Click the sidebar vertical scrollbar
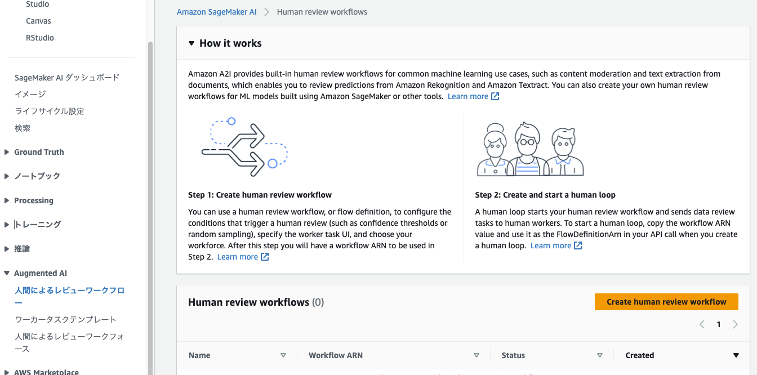 [x=150, y=208]
